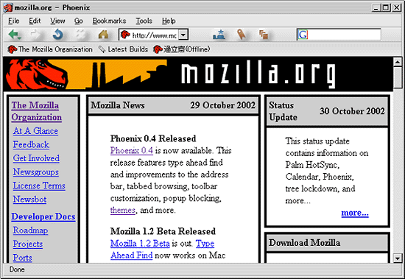Click the Mozilla 1.2 Beta Released headline
Image resolution: width=405 pixels, height=279 pixels.
163,231
